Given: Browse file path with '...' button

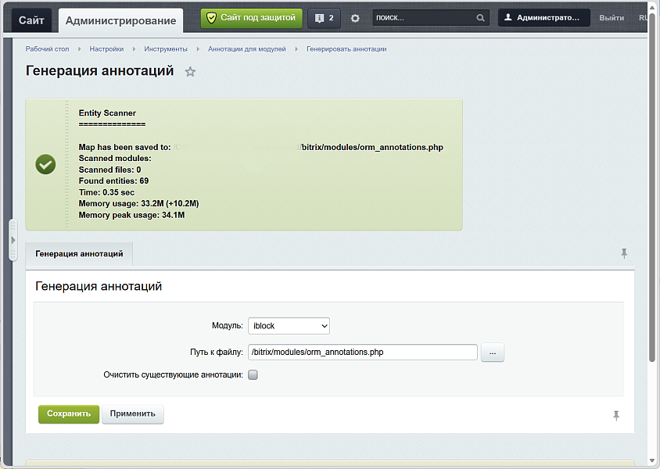Looking at the screenshot, I should pos(492,353).
